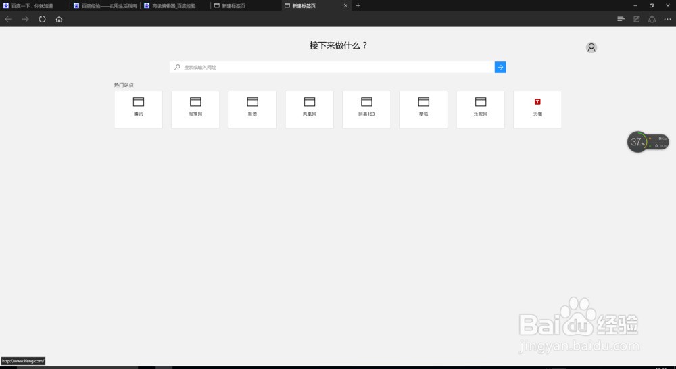Open the 腾讯 site tile
Screen dimensions: 676x369
(139, 109)
